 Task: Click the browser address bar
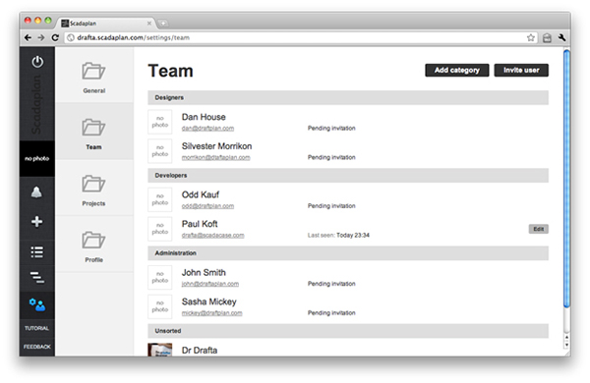click(x=295, y=37)
